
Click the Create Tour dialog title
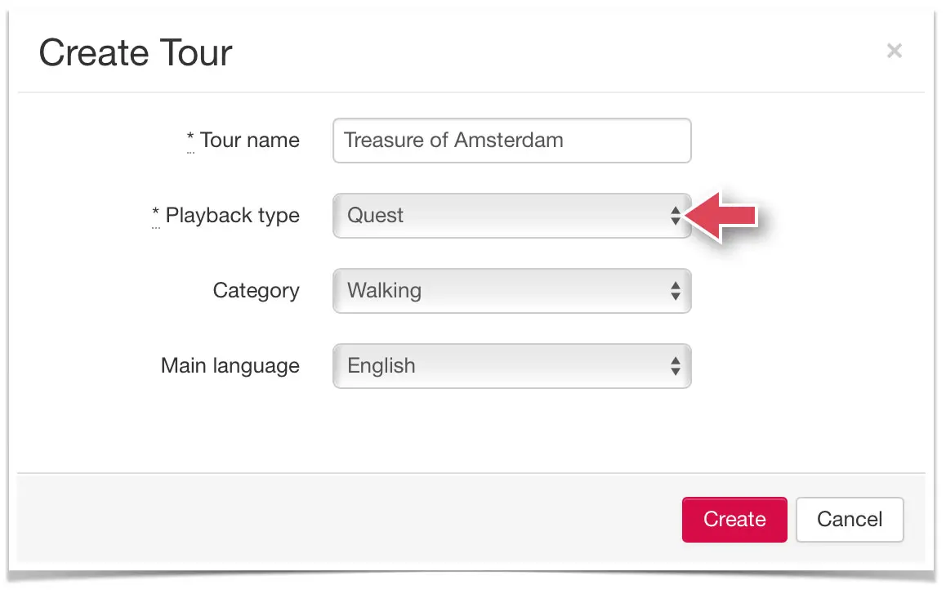[135, 52]
